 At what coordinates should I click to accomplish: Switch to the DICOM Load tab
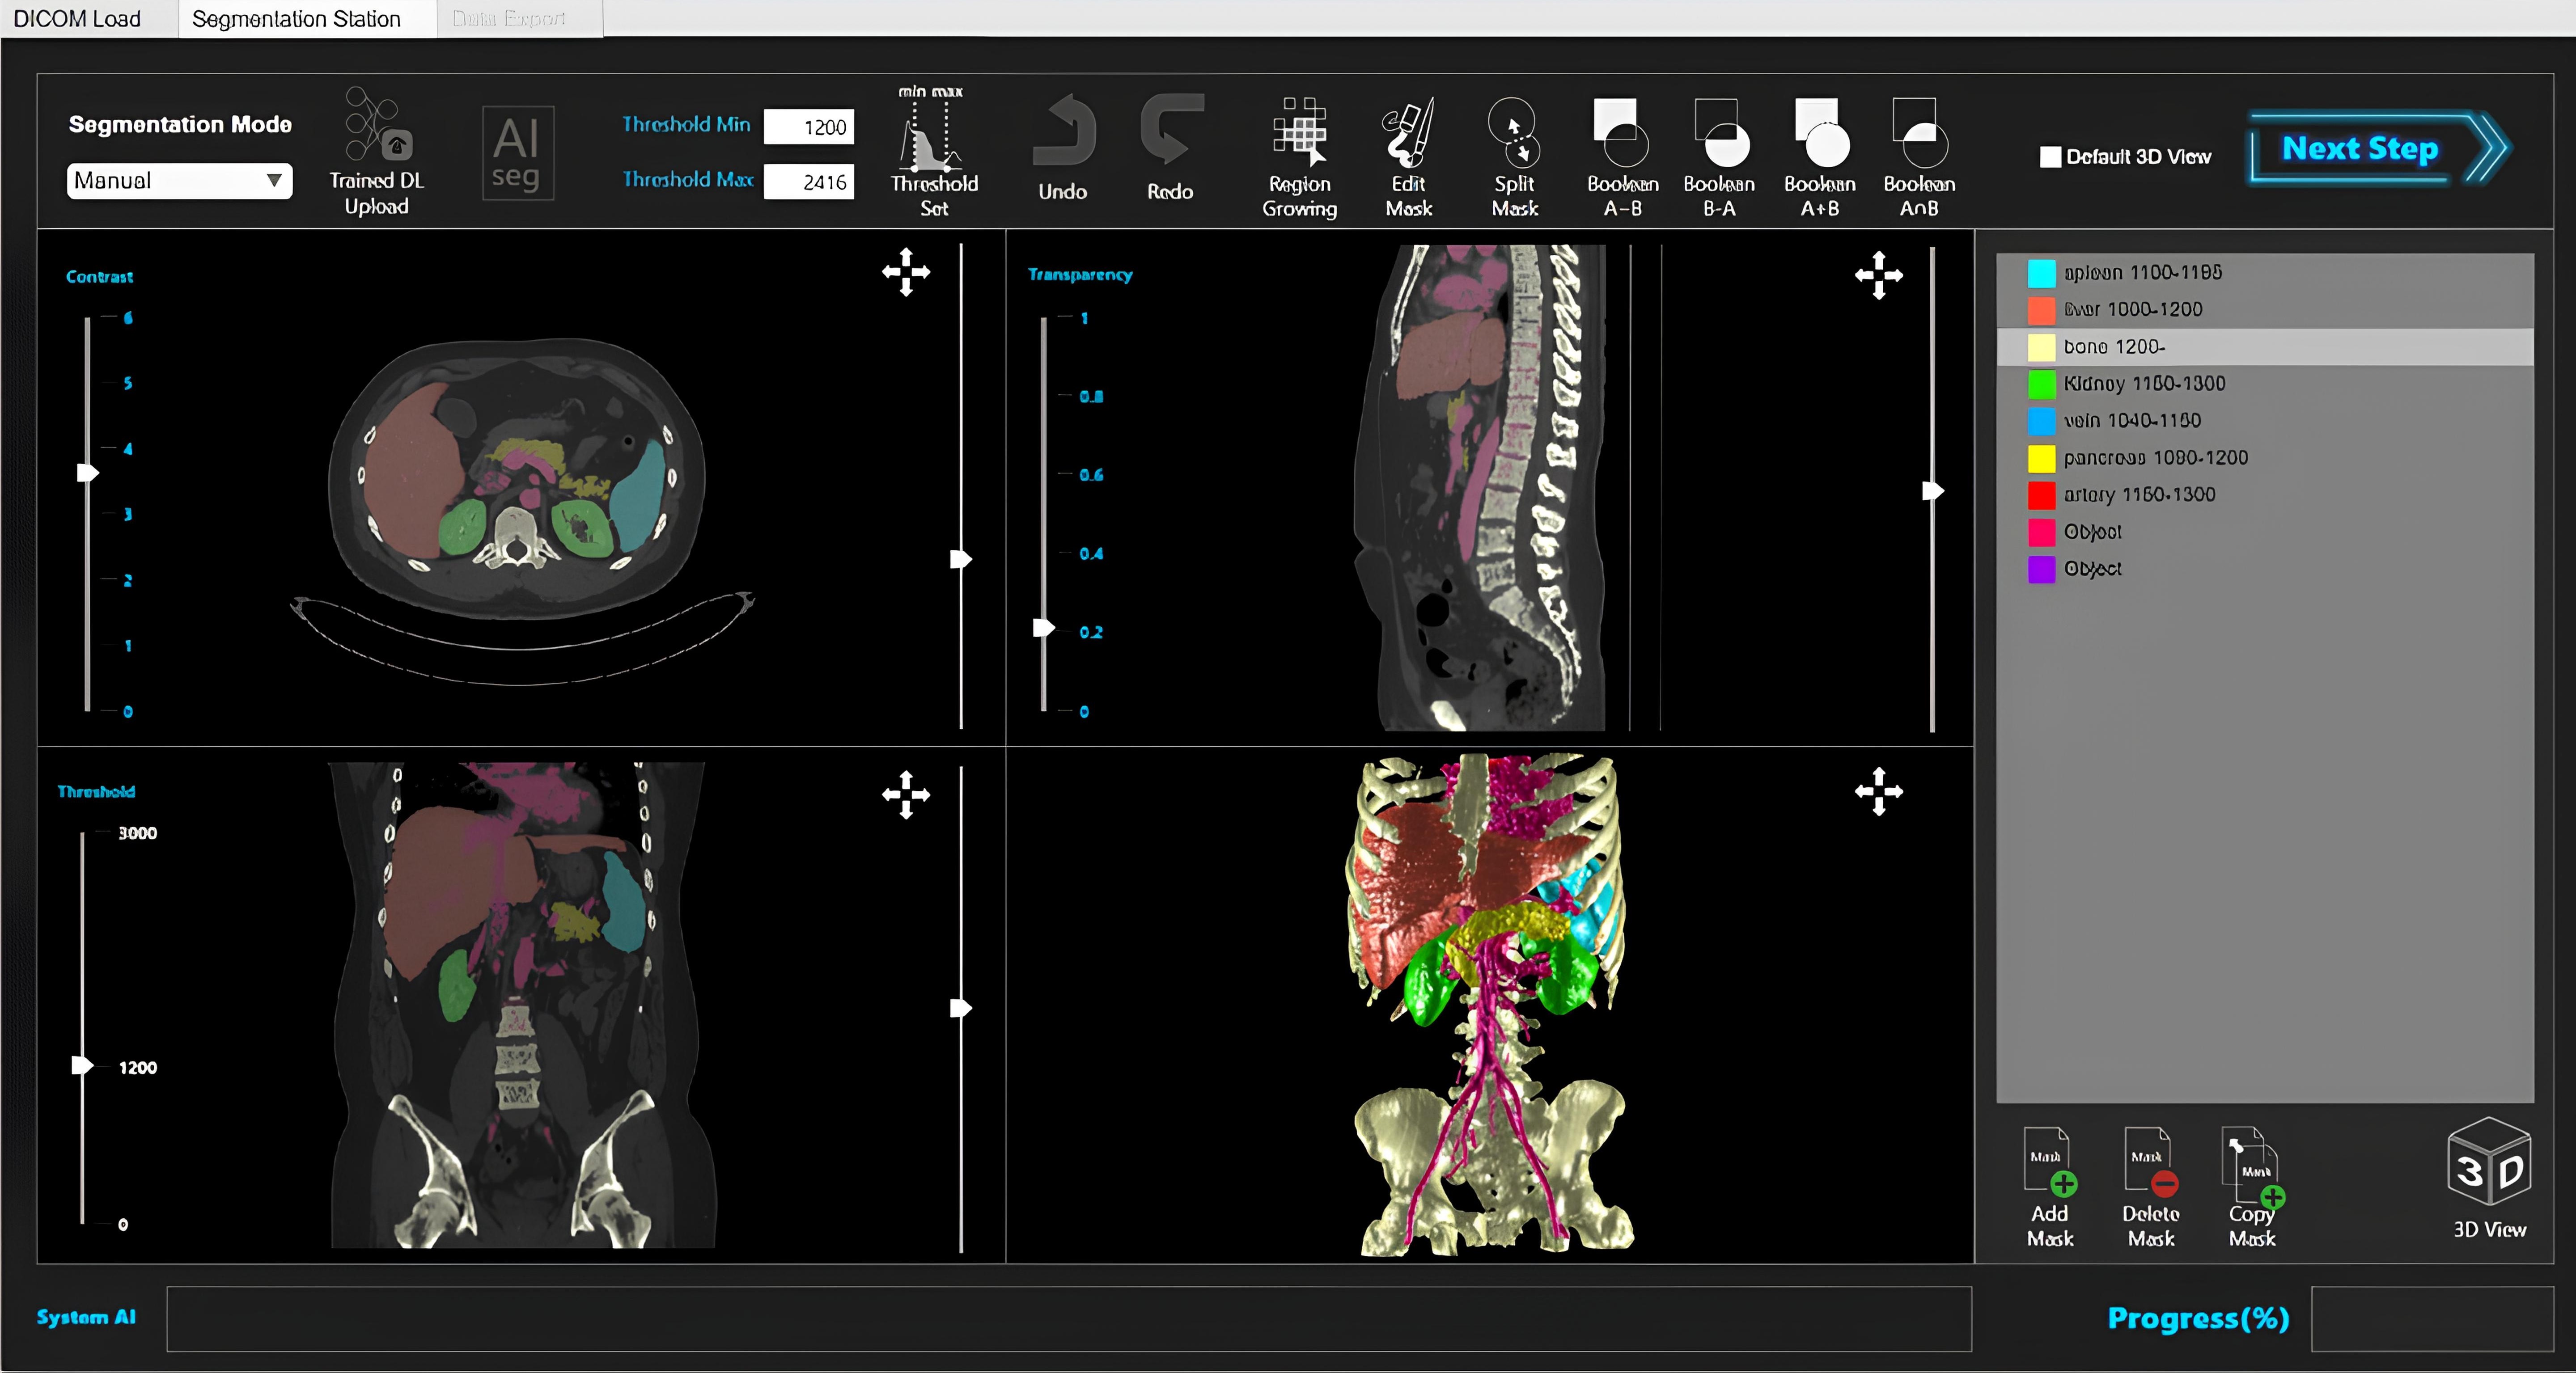77,19
